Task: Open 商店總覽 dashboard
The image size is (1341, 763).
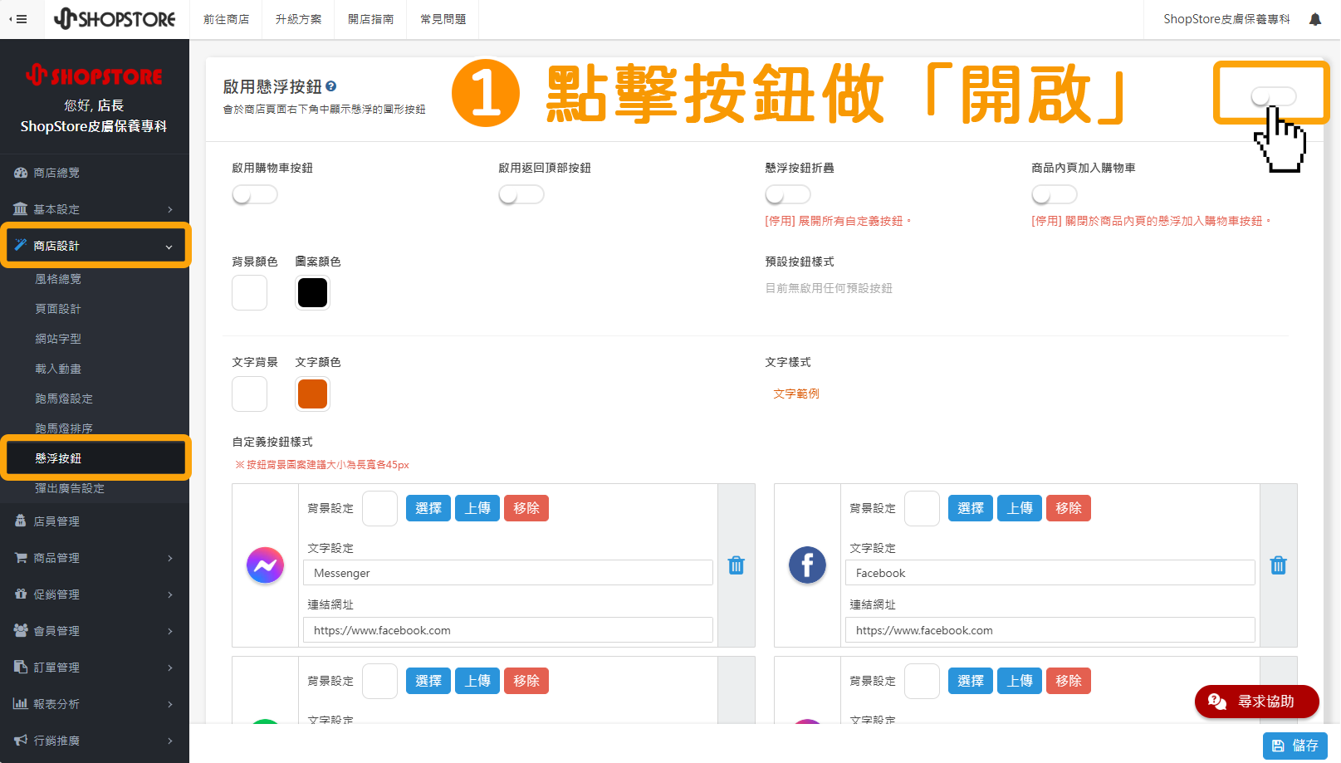Action: coord(95,173)
